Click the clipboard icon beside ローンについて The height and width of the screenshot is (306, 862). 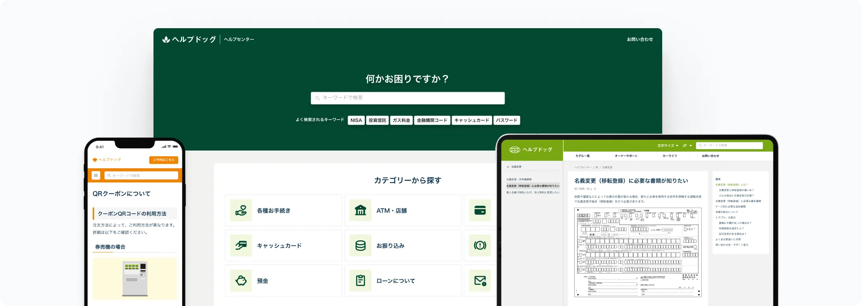[x=361, y=280]
